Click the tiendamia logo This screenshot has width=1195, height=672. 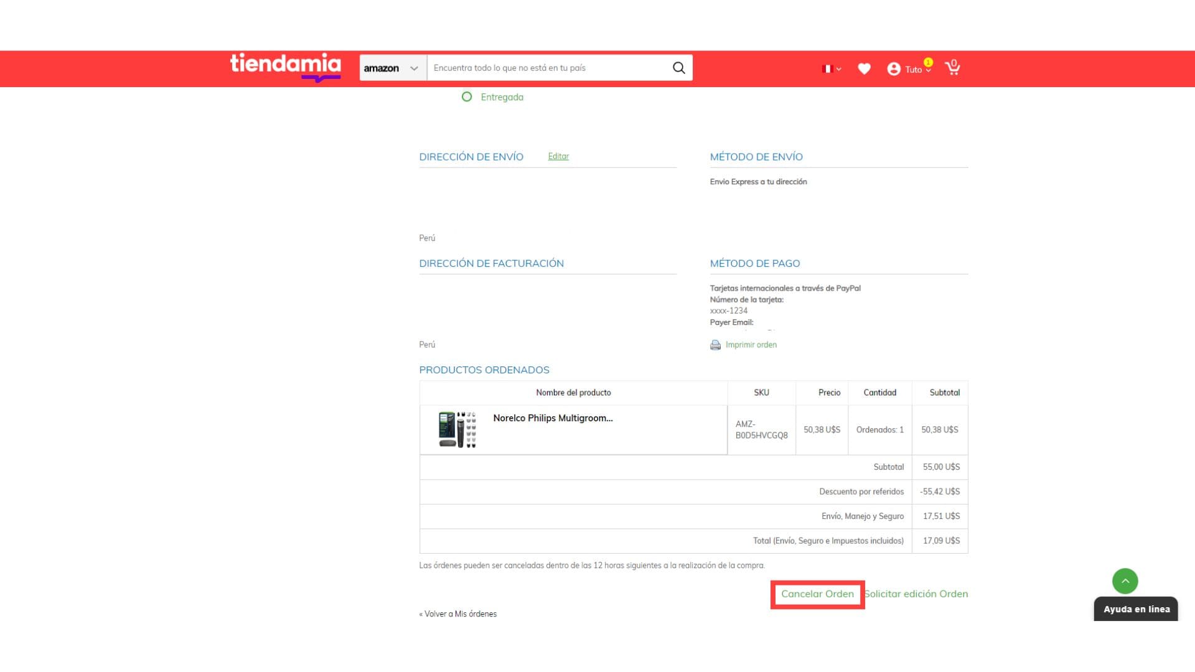coord(285,66)
